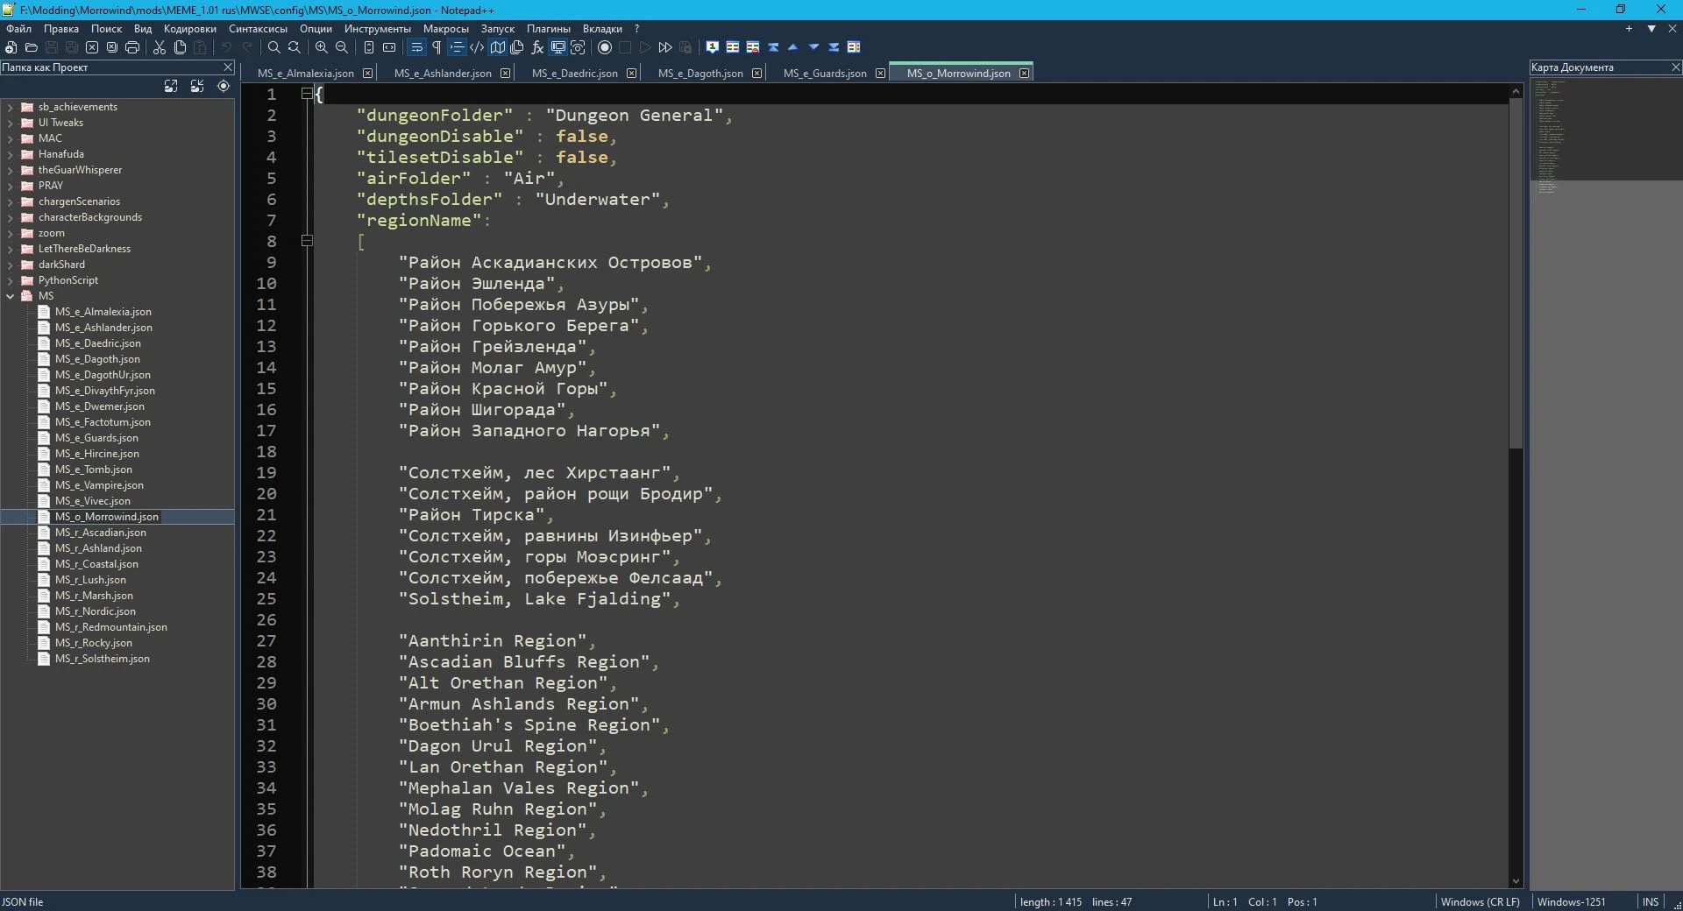Click the plugin down-arrow next icon
The image size is (1683, 911).
click(x=813, y=47)
